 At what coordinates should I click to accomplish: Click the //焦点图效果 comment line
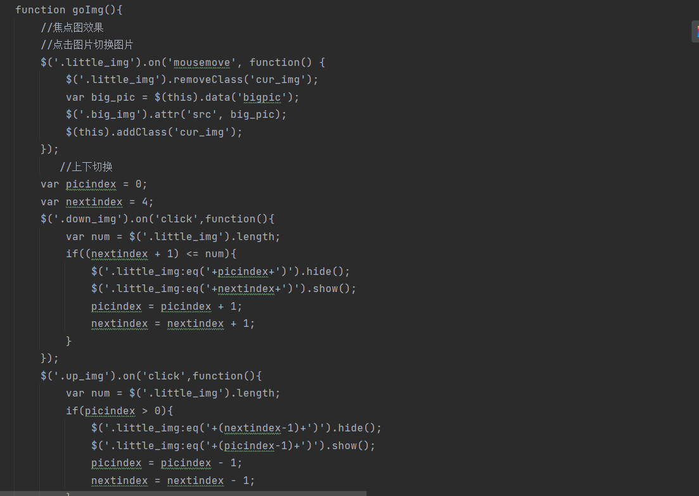pyautogui.click(x=72, y=27)
